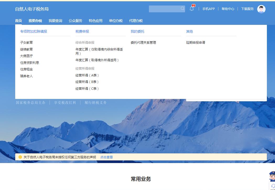Switch to the 首页 tab
The image size is (275, 190).
point(18,20)
